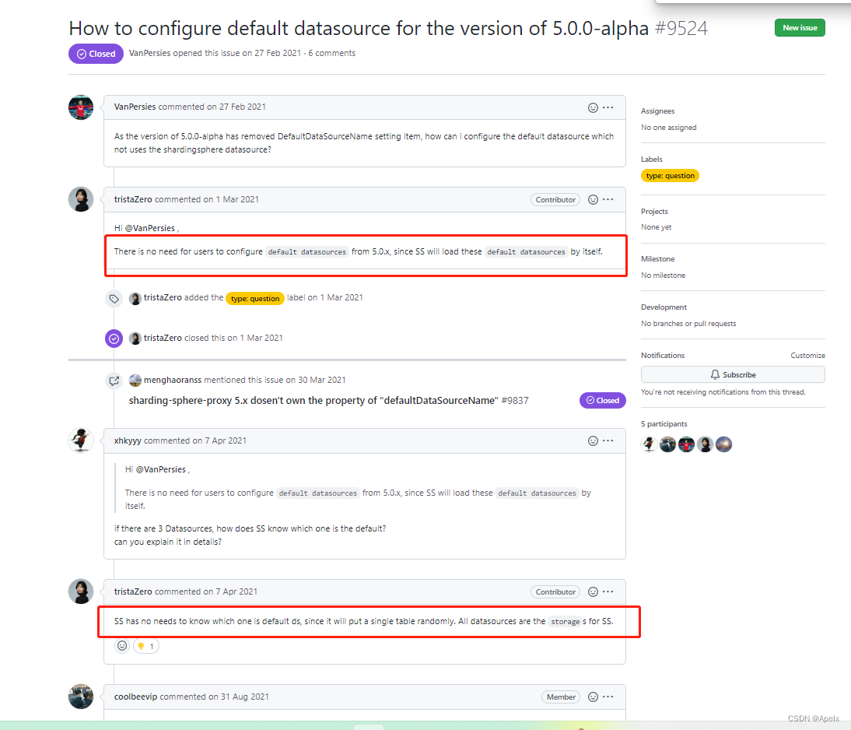Open VanPersies avatar beside first comment
Screen dimensions: 851x730
point(81,107)
